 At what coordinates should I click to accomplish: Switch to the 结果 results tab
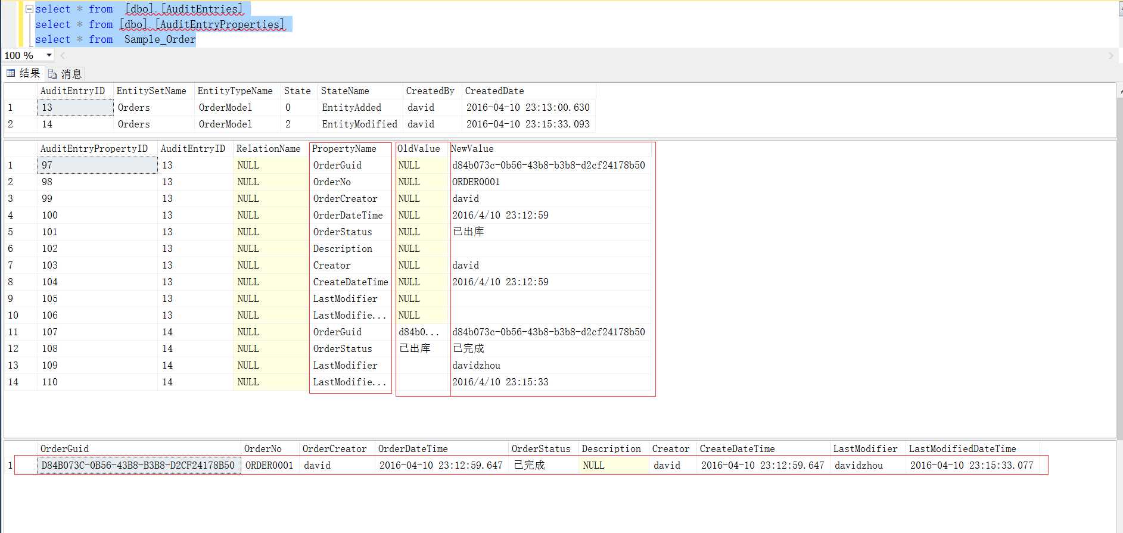[23, 73]
